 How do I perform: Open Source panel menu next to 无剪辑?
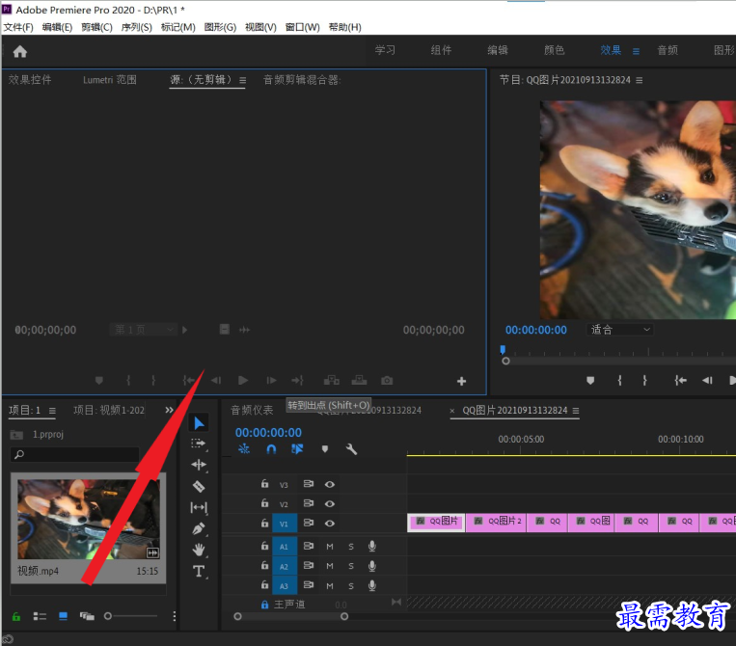click(x=243, y=80)
